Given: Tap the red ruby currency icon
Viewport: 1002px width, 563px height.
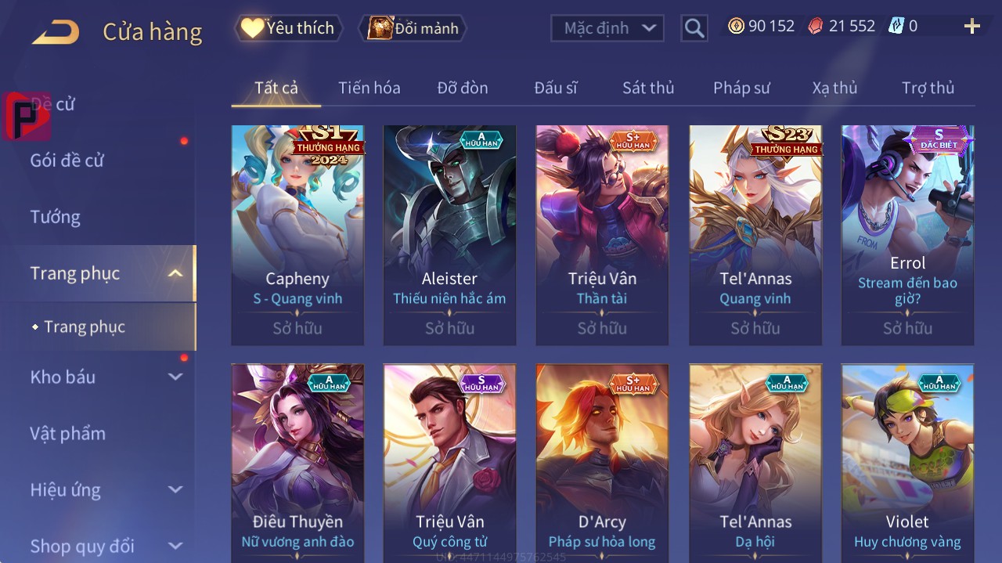Looking at the screenshot, I should pyautogui.click(x=816, y=27).
